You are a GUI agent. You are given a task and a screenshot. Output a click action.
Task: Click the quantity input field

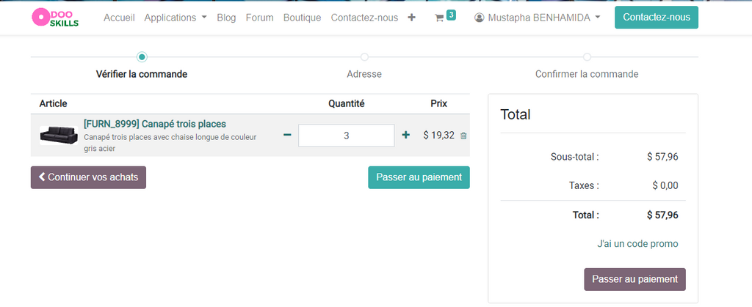point(347,136)
